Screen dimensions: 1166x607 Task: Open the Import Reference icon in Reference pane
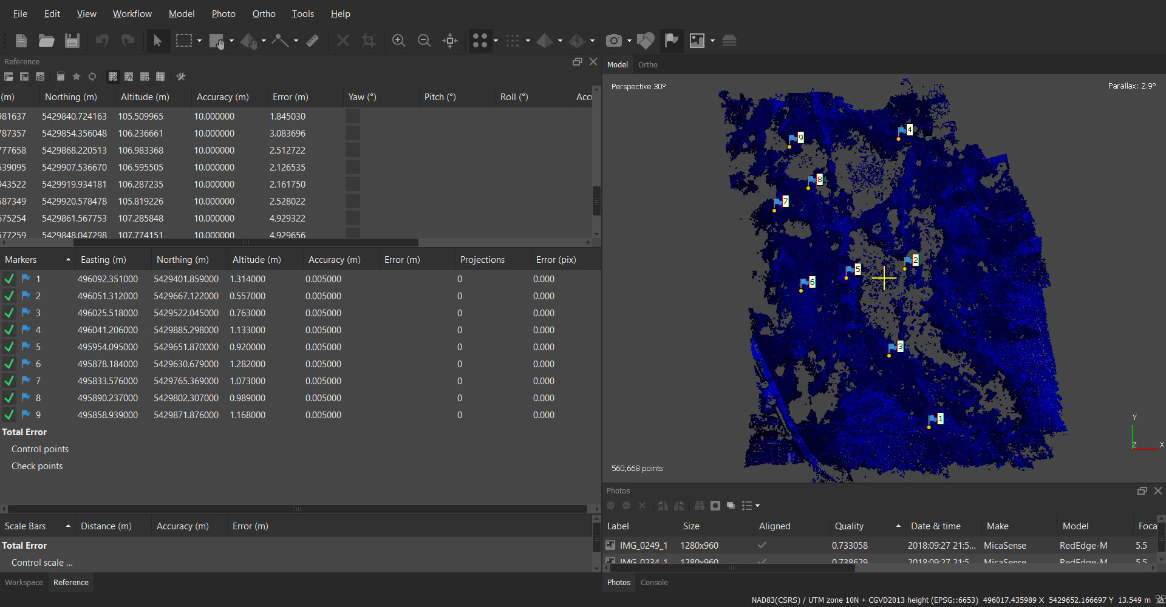click(x=9, y=76)
